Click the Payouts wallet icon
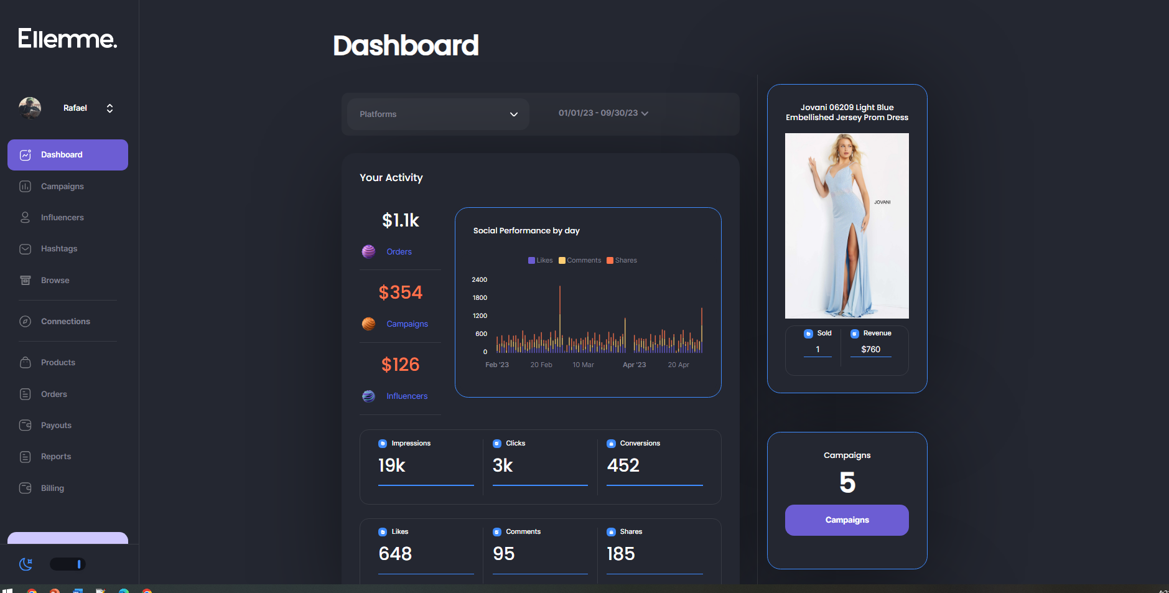 coord(26,426)
